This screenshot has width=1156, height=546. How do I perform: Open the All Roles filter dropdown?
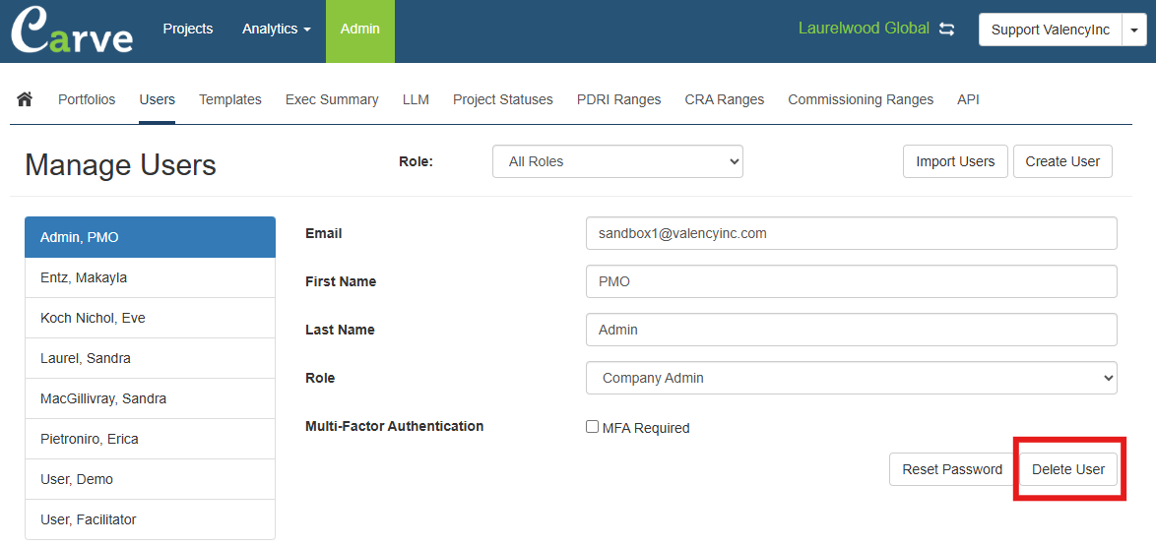(x=617, y=161)
